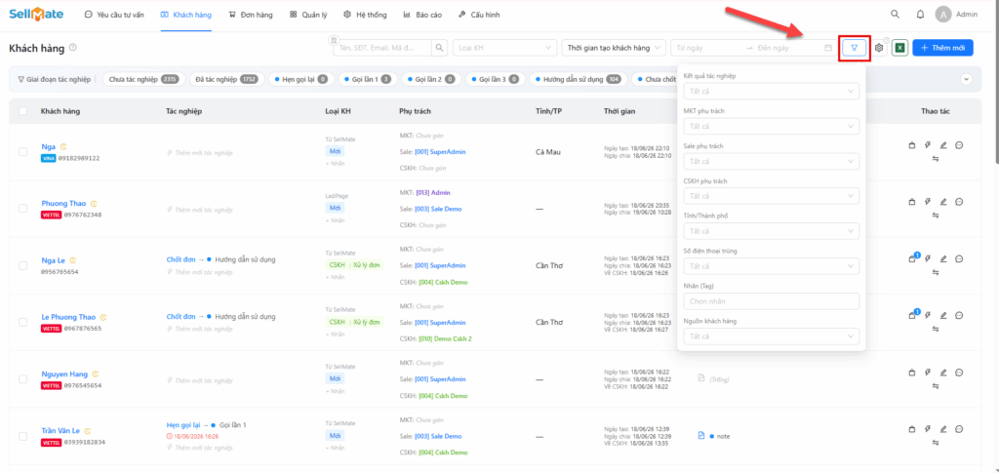The height and width of the screenshot is (473, 999).
Task: Click the order bag icon in Nga's row
Action: (x=912, y=145)
